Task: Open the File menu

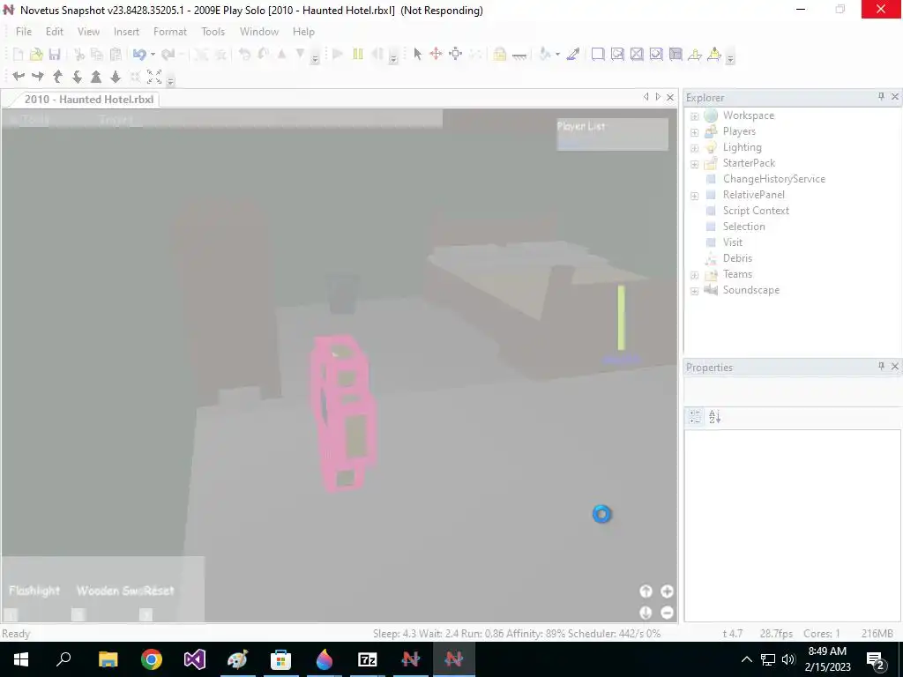Action: tap(24, 32)
